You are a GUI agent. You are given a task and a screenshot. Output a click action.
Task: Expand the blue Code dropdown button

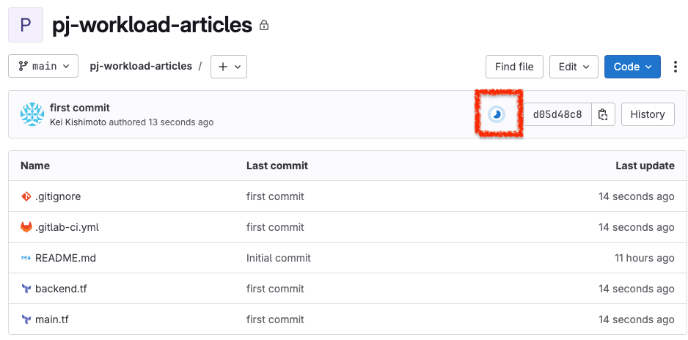tap(632, 67)
